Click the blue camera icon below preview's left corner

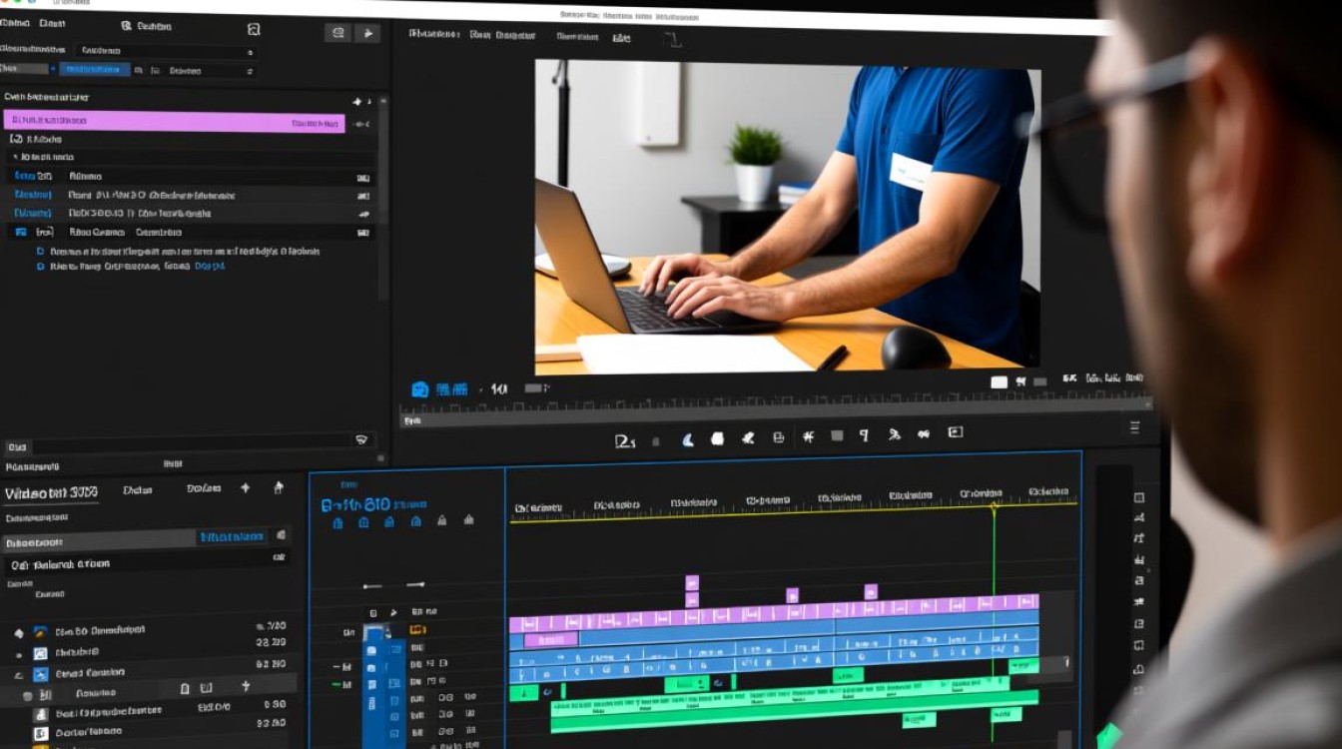(x=420, y=389)
